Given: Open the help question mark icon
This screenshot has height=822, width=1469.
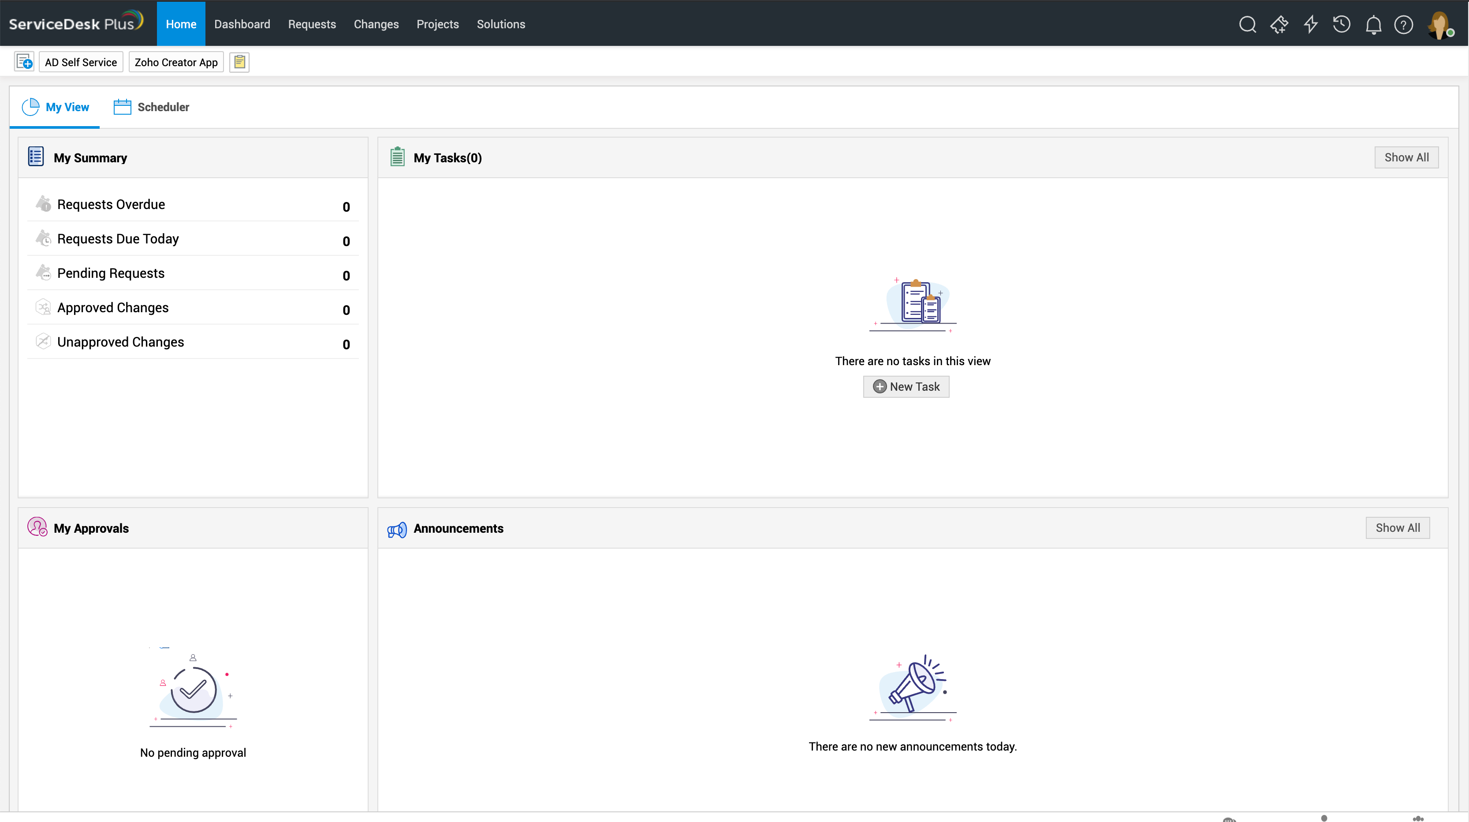Looking at the screenshot, I should (x=1403, y=25).
